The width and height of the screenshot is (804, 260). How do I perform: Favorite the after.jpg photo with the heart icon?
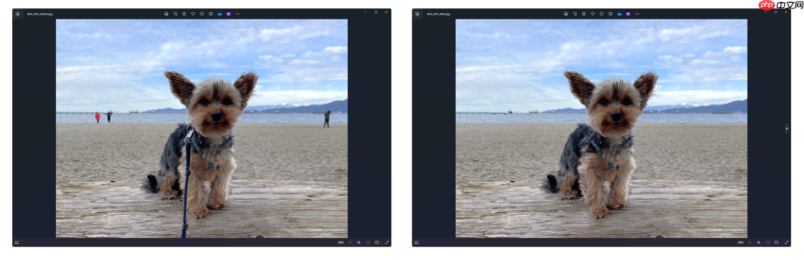coord(592,14)
